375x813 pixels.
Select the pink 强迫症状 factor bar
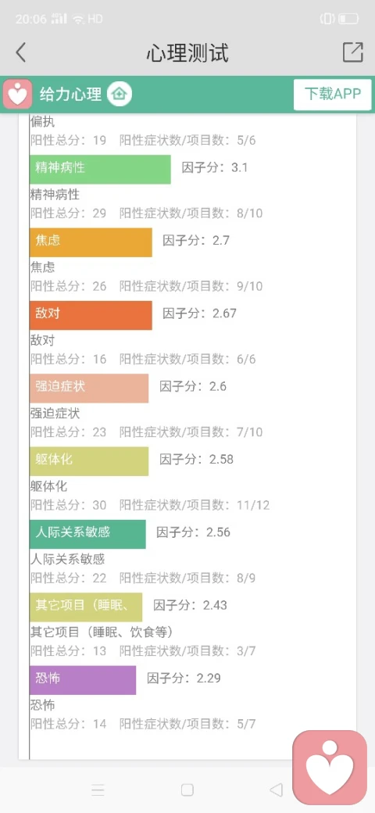pos(89,389)
